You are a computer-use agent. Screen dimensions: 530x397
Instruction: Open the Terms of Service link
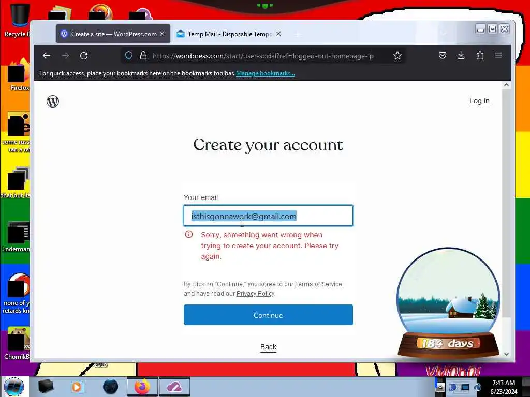click(318, 284)
